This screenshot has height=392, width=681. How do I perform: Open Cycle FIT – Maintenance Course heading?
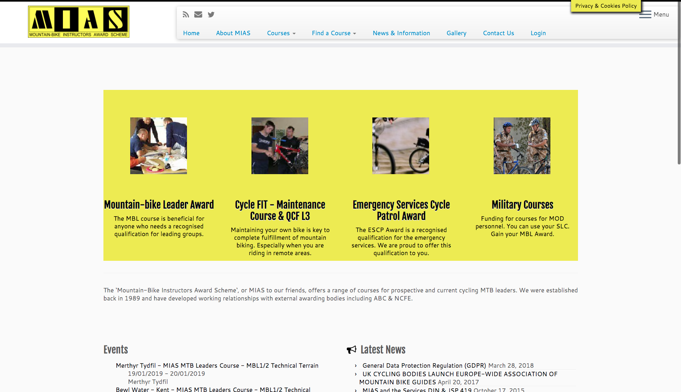point(280,210)
